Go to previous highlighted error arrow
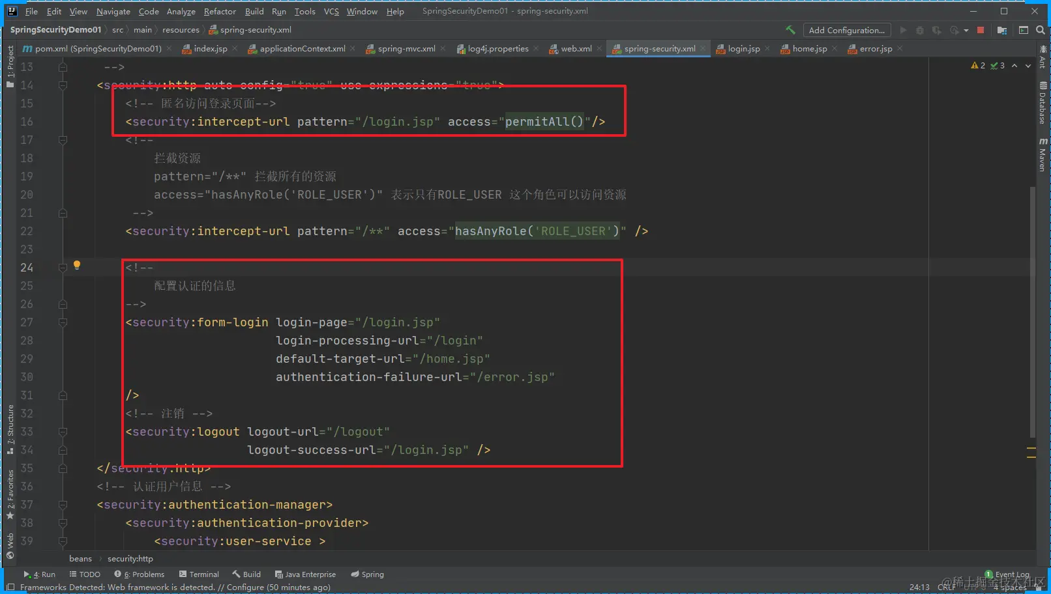 (x=1014, y=66)
